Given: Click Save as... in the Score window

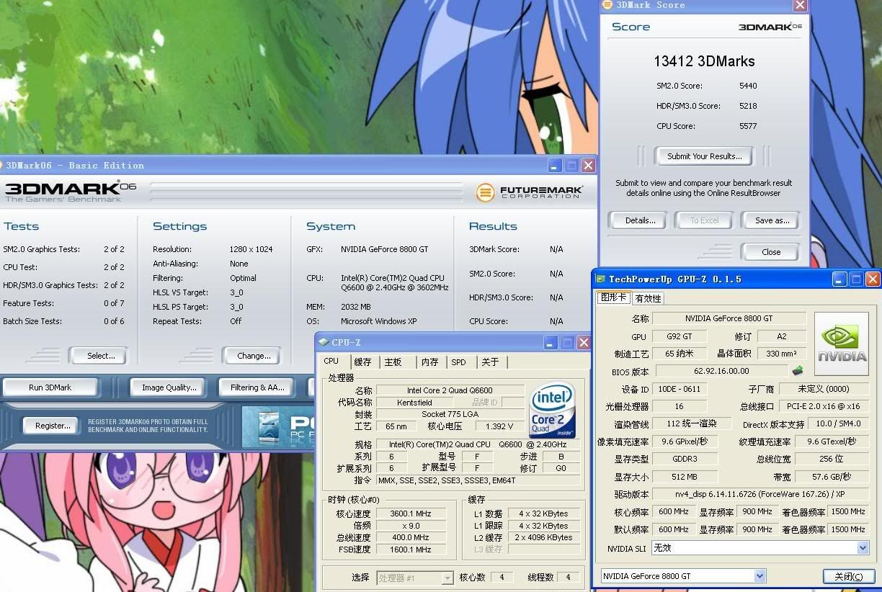Looking at the screenshot, I should pos(772,220).
